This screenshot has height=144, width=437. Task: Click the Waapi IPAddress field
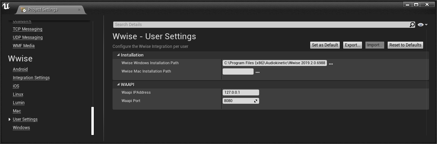[x=241, y=93]
